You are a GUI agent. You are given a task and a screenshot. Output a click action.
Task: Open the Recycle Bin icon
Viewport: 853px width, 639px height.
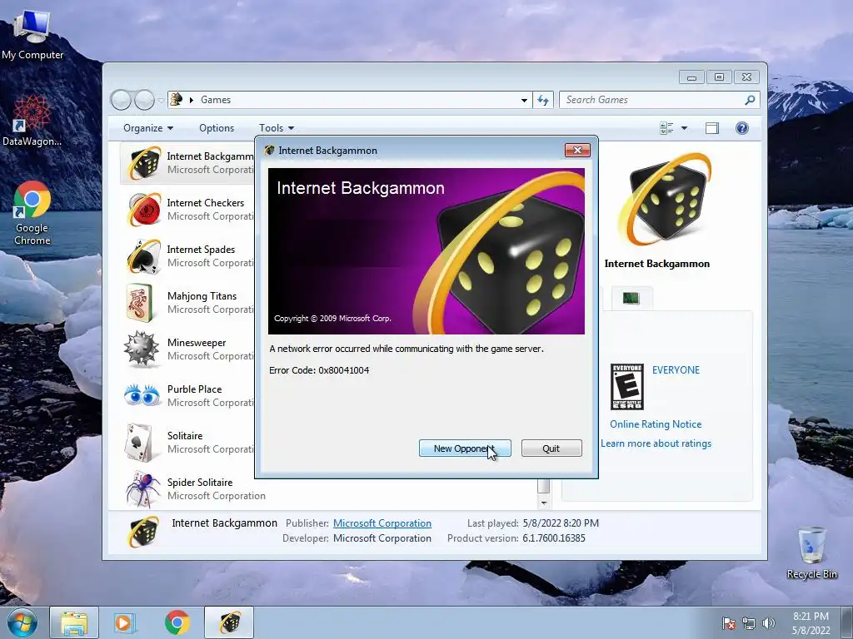[x=811, y=553]
